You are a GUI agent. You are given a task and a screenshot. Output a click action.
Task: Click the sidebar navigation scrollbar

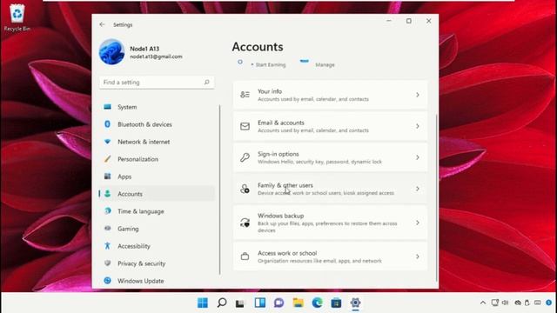click(x=220, y=190)
